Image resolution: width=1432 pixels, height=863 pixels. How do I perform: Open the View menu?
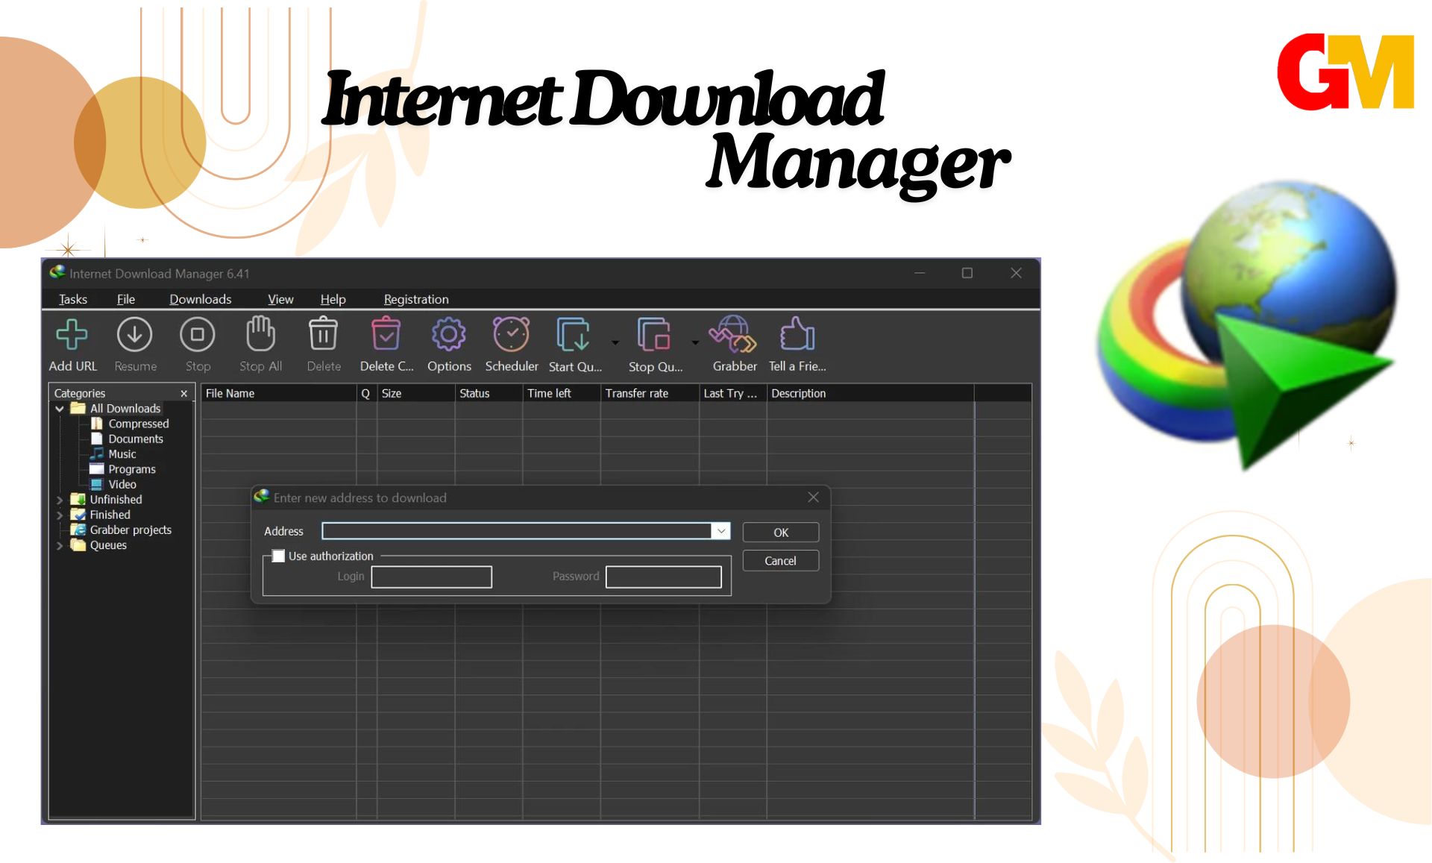tap(280, 299)
